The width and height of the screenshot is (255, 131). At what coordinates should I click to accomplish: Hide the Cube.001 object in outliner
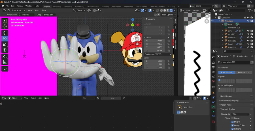(x=248, y=37)
